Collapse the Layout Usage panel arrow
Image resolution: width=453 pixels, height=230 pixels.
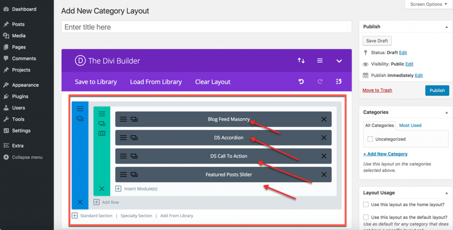[447, 193]
